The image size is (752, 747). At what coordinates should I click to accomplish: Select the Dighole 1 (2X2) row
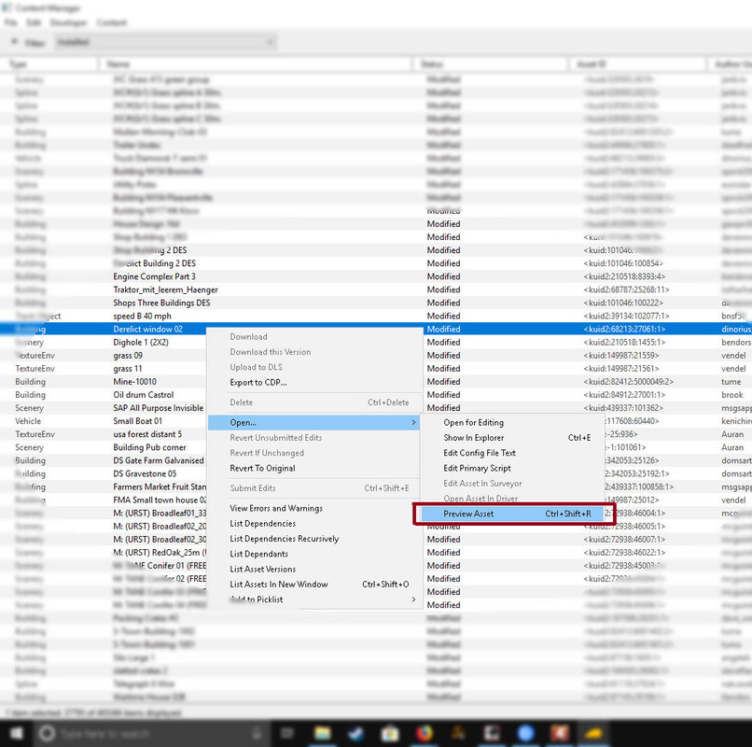376,343
